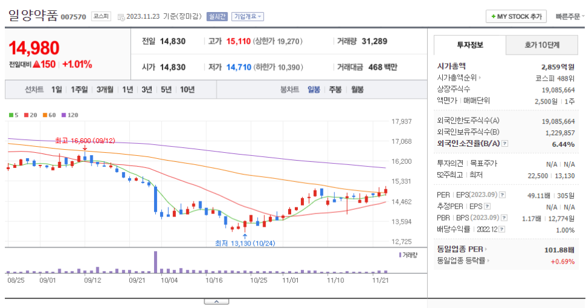Select 1년 line chart period

(x=127, y=90)
